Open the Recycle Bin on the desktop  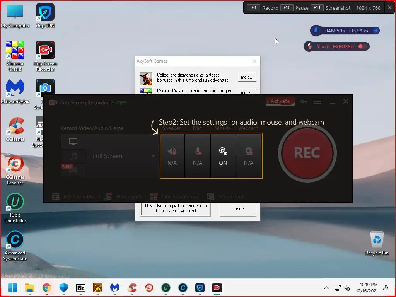coord(377,244)
